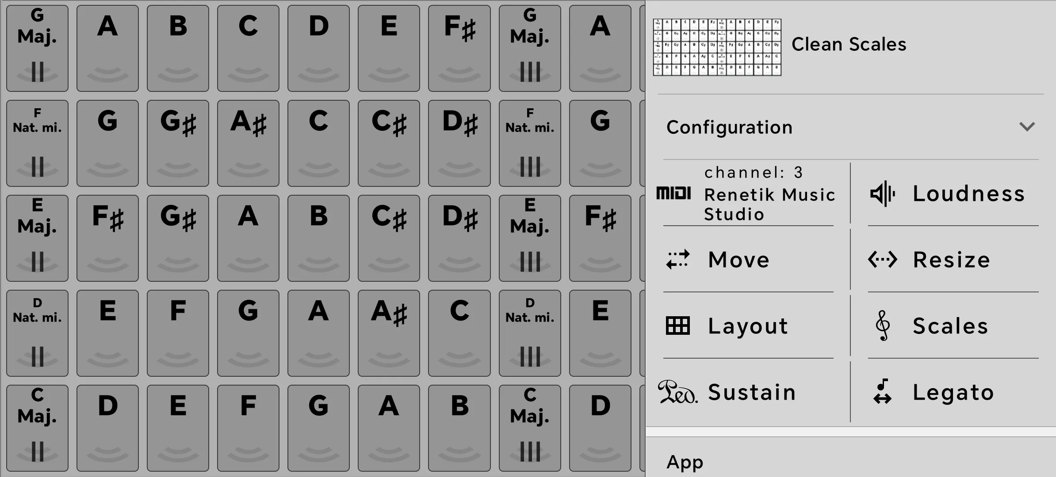1056x477 pixels.
Task: Click the Resize dotted-arrow icon
Action: 883,259
